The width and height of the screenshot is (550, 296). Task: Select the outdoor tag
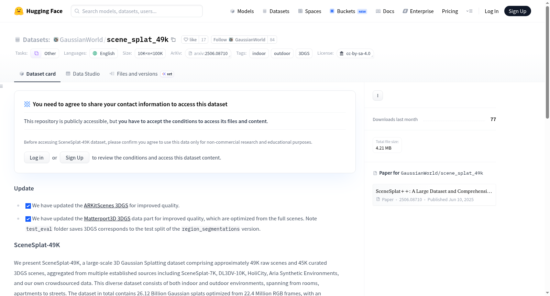(282, 53)
